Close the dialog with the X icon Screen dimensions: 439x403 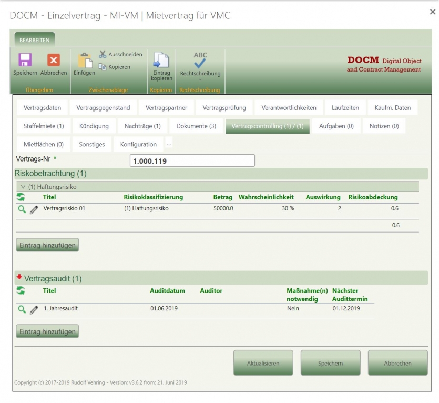point(433,12)
